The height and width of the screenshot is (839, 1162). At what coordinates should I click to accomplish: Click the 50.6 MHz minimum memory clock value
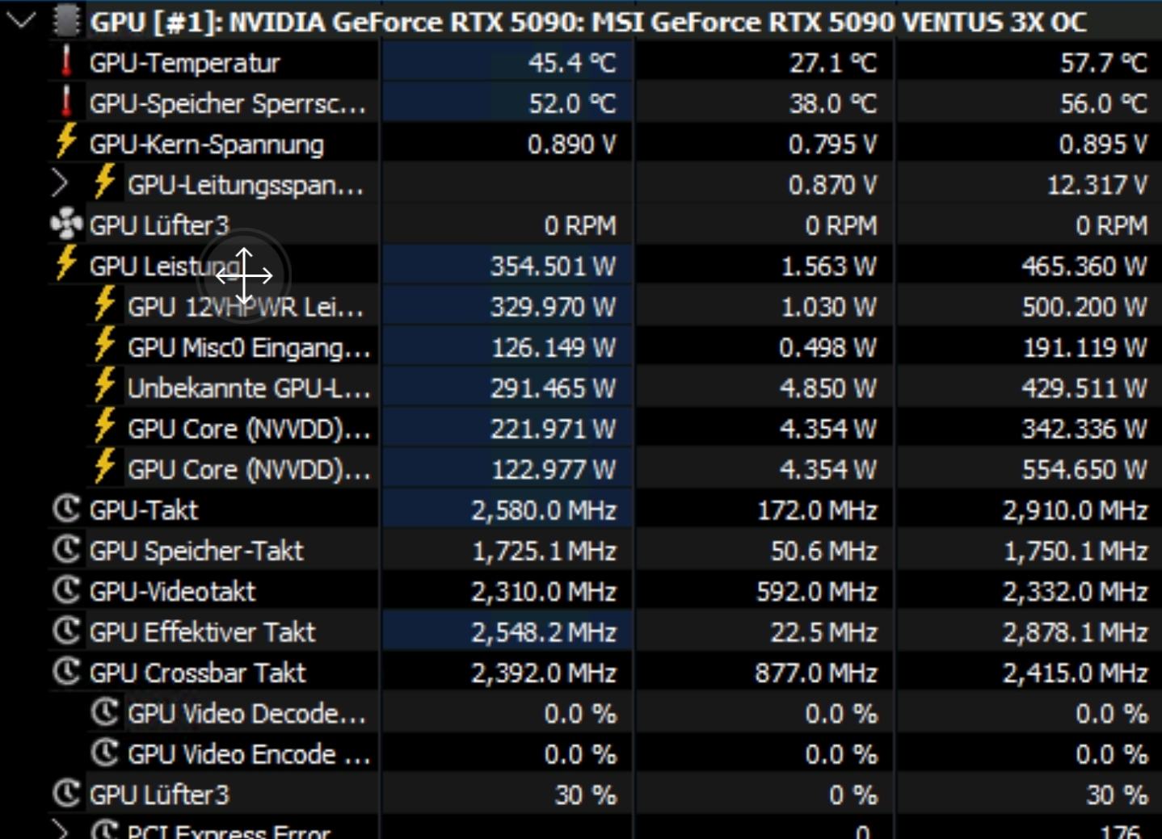(x=823, y=551)
